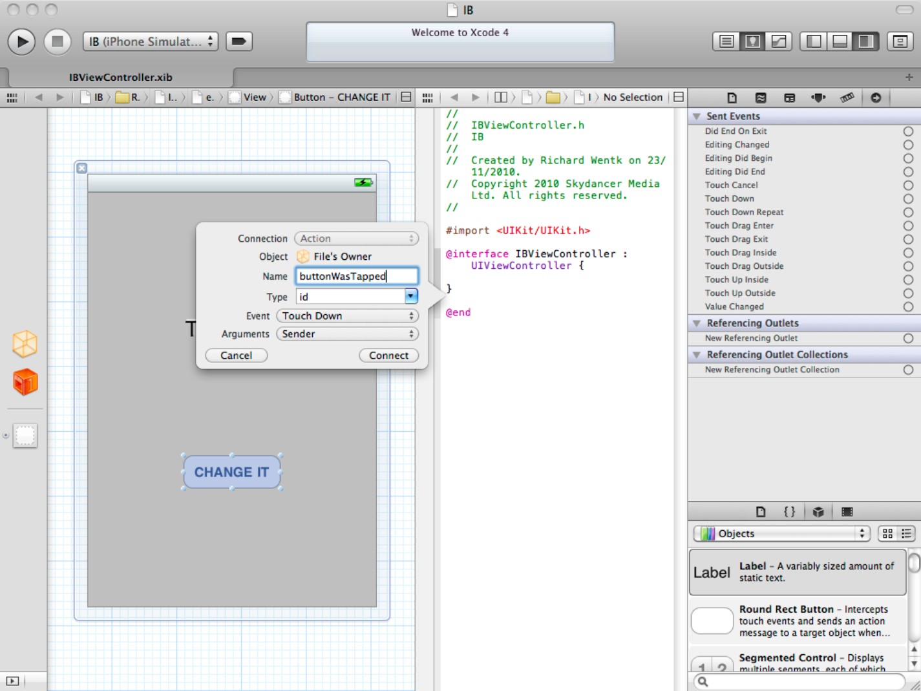The height and width of the screenshot is (691, 921).
Task: Open the Arguments Sender dropdown
Action: click(347, 334)
